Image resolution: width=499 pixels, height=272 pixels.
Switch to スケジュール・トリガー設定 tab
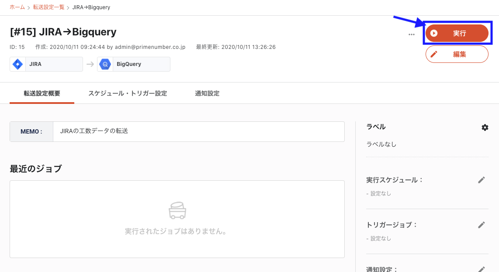(x=128, y=93)
